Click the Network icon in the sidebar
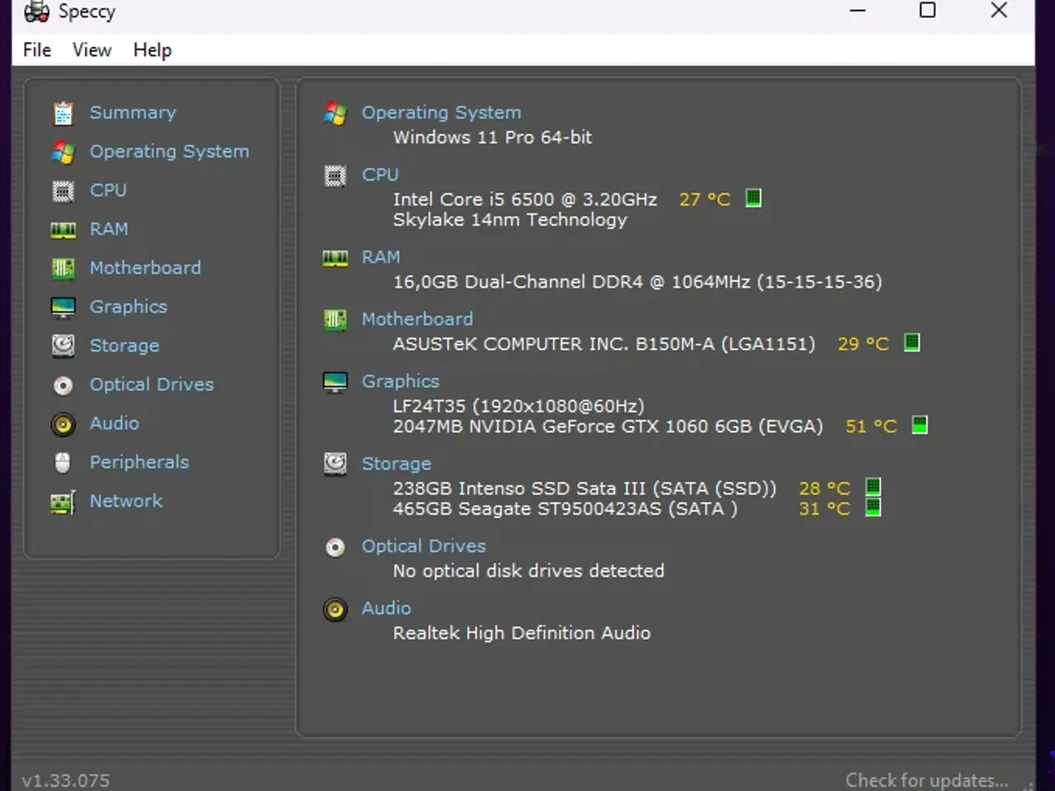This screenshot has width=1055, height=791. coord(63,501)
